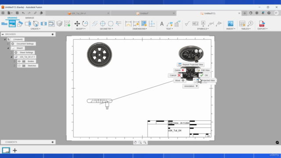Open the GEOMETRY dropdown menu
281x158 pixels.
click(106, 29)
